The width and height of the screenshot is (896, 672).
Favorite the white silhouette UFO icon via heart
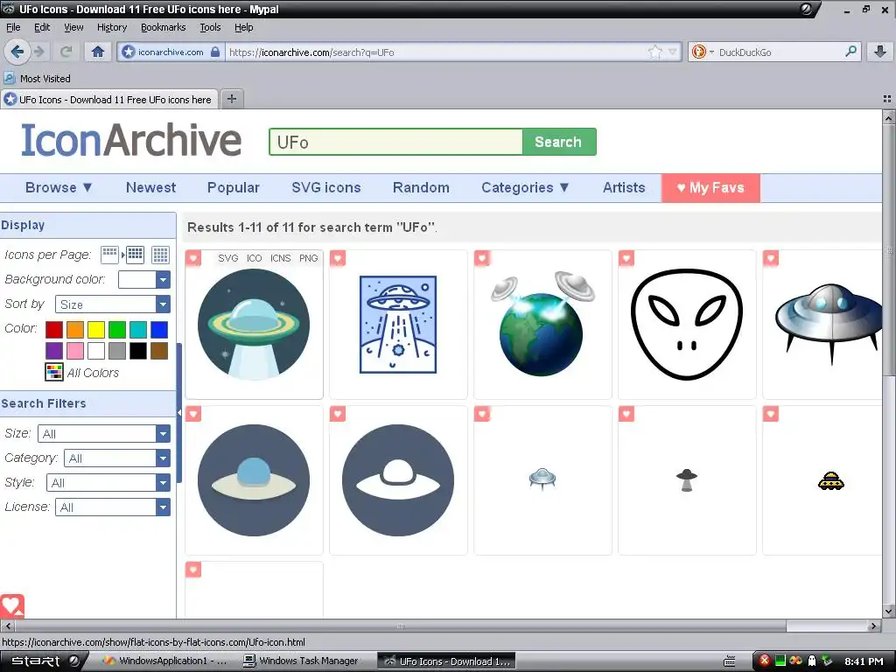(338, 414)
